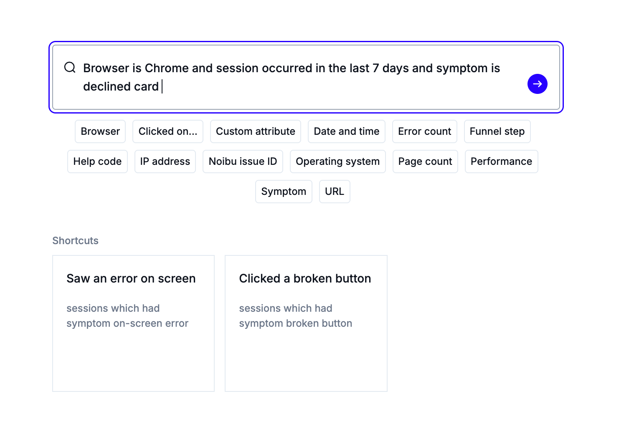The height and width of the screenshot is (424, 629).
Task: Add the Browser filter chip
Action: 100,131
